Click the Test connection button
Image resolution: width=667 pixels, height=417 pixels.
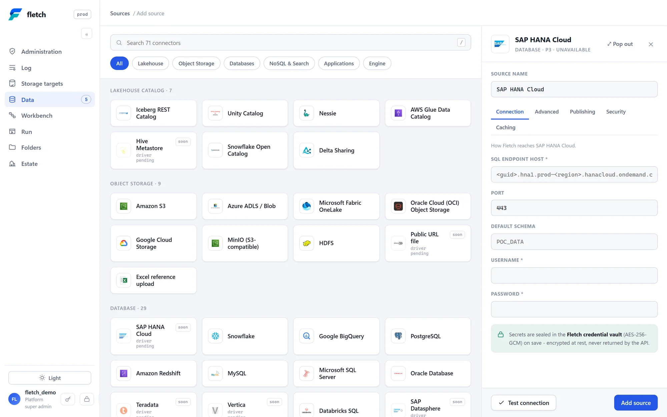524,403
